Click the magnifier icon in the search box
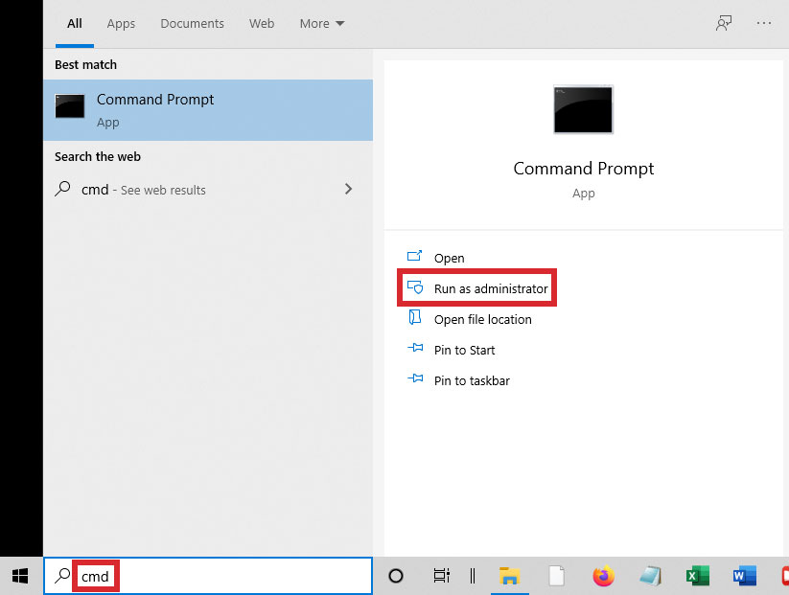Image resolution: width=789 pixels, height=595 pixels. tap(62, 576)
